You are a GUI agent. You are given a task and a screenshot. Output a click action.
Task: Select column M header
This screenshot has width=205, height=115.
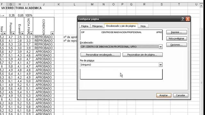pos(92,4)
